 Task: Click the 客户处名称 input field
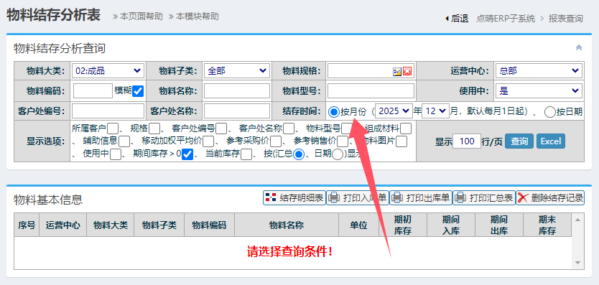pos(237,111)
